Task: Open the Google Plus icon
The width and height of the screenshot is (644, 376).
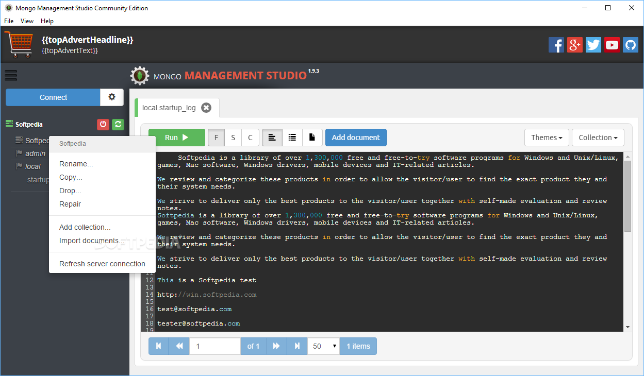Action: click(x=575, y=45)
